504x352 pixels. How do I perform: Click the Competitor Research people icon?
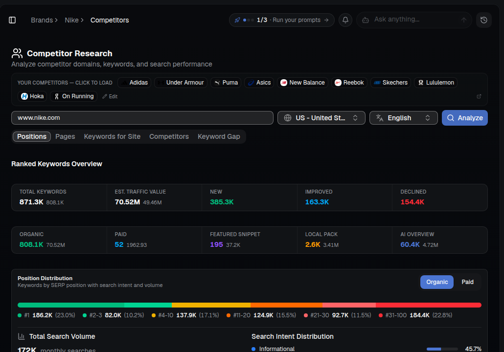[x=17, y=53]
